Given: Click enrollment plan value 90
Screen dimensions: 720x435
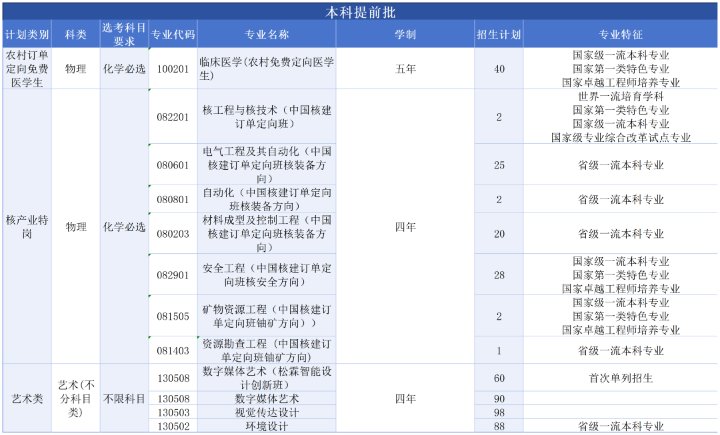Looking at the screenshot, I should (499, 398).
